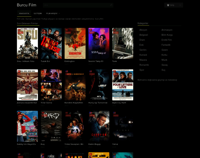
Task: Open the İletişim menu item
Action: point(38,13)
